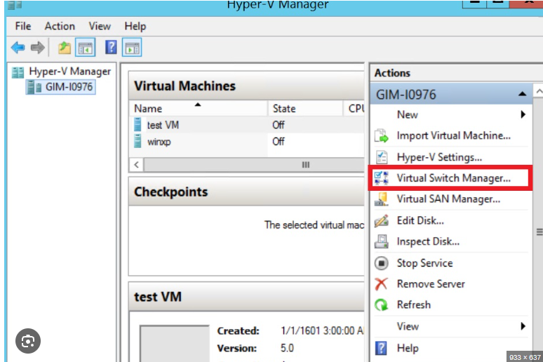Image resolution: width=543 pixels, height=362 pixels.
Task: Click the Import Virtual Machine icon
Action: click(382, 136)
